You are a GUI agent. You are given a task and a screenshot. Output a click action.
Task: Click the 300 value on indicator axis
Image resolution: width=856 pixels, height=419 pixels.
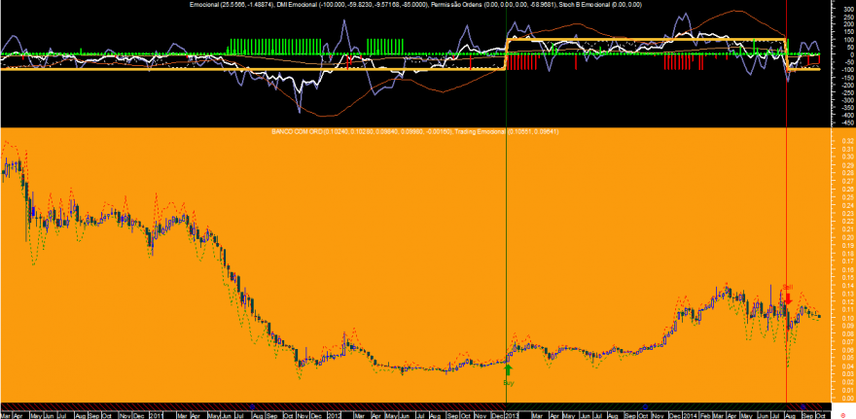[848, 9]
